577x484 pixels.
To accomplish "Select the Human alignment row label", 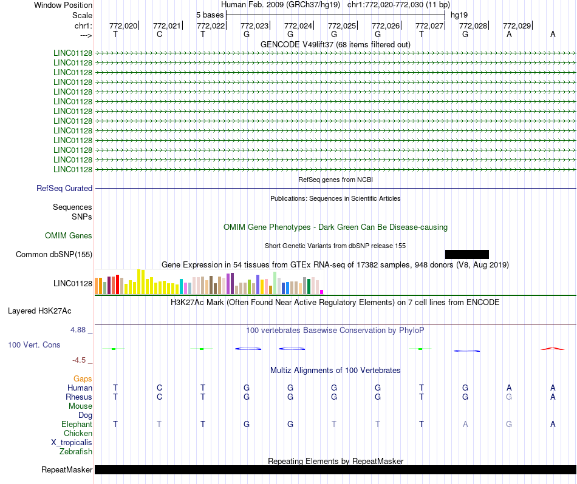I will click(80, 388).
